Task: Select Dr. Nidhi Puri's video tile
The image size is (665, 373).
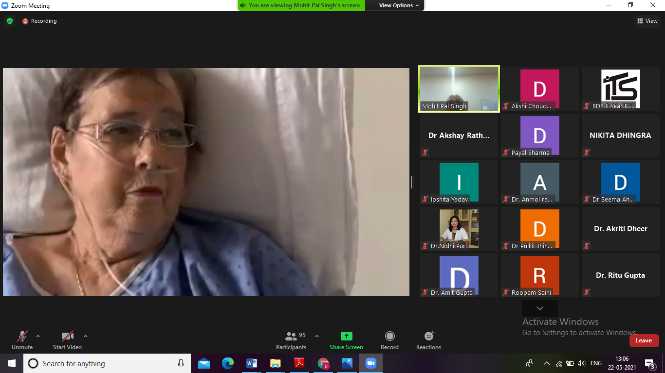Action: tap(459, 229)
